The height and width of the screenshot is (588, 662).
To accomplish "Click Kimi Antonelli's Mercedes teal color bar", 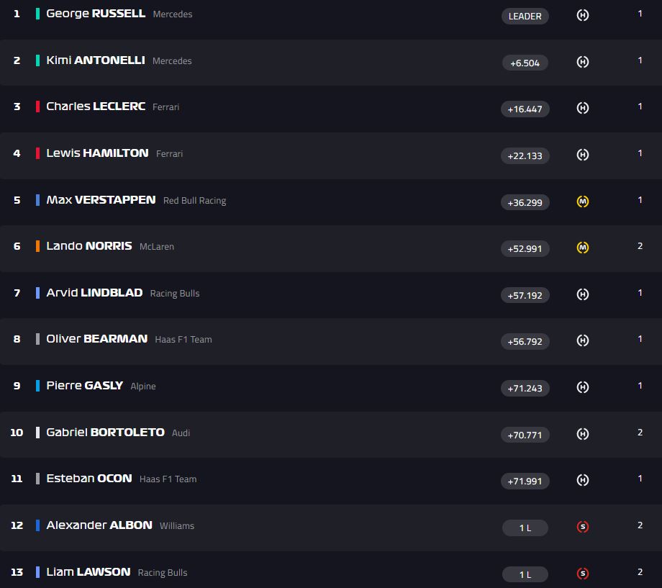I will coord(37,60).
